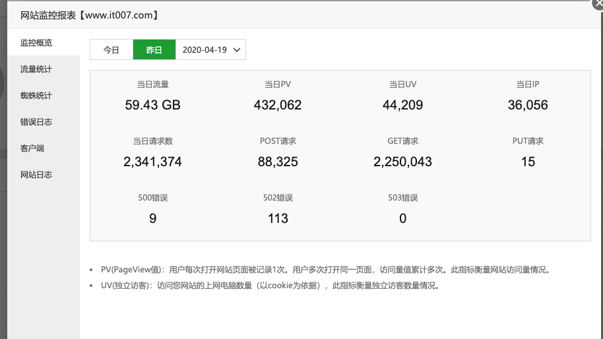Image resolution: width=603 pixels, height=339 pixels.
Task: Click the POST请求 88,325 value
Action: click(278, 162)
